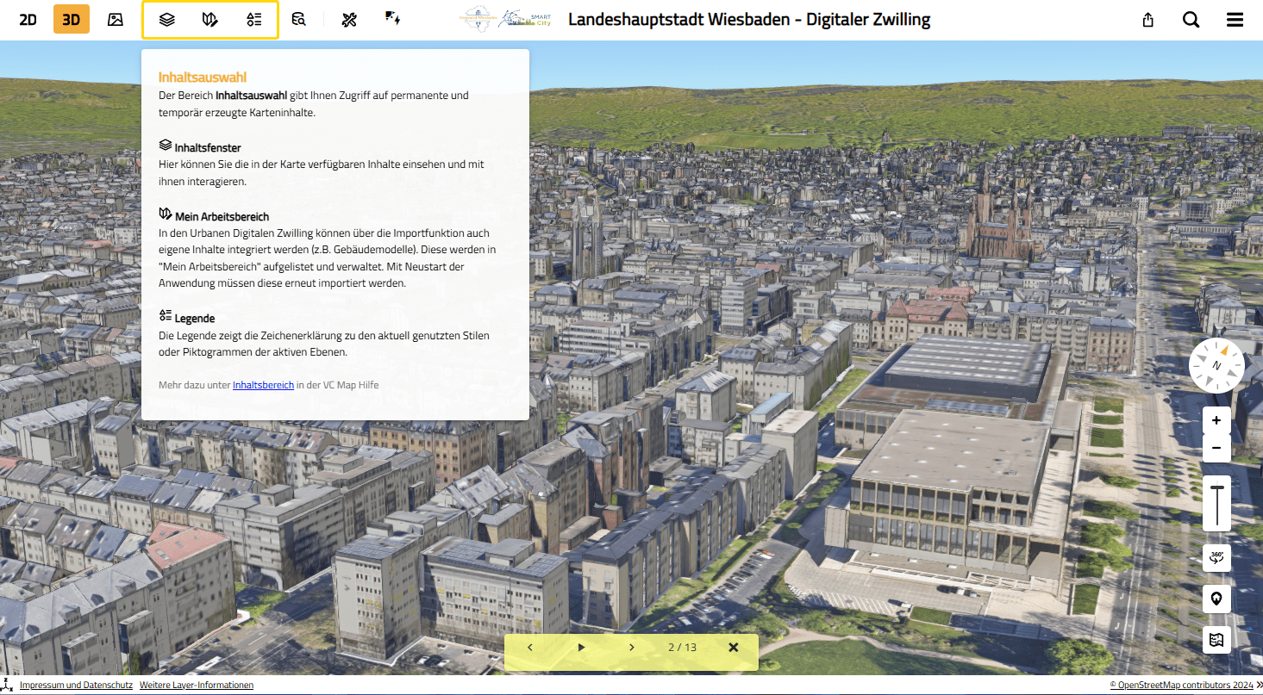Open the tools menu in the toolbar
The width and height of the screenshot is (1263, 695).
[348, 19]
